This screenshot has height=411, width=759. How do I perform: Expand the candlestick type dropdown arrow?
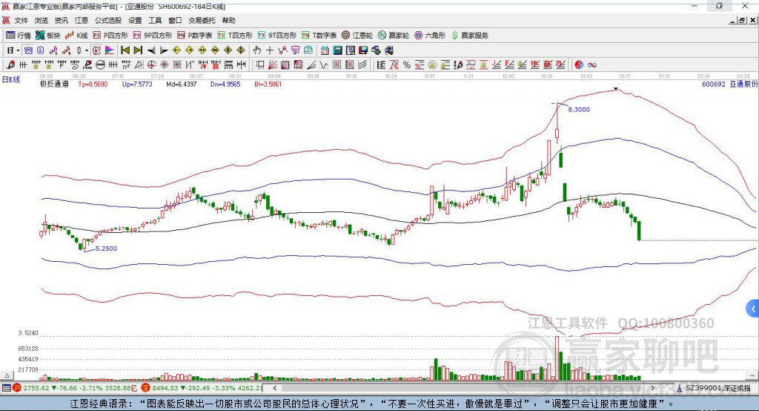click(86, 50)
